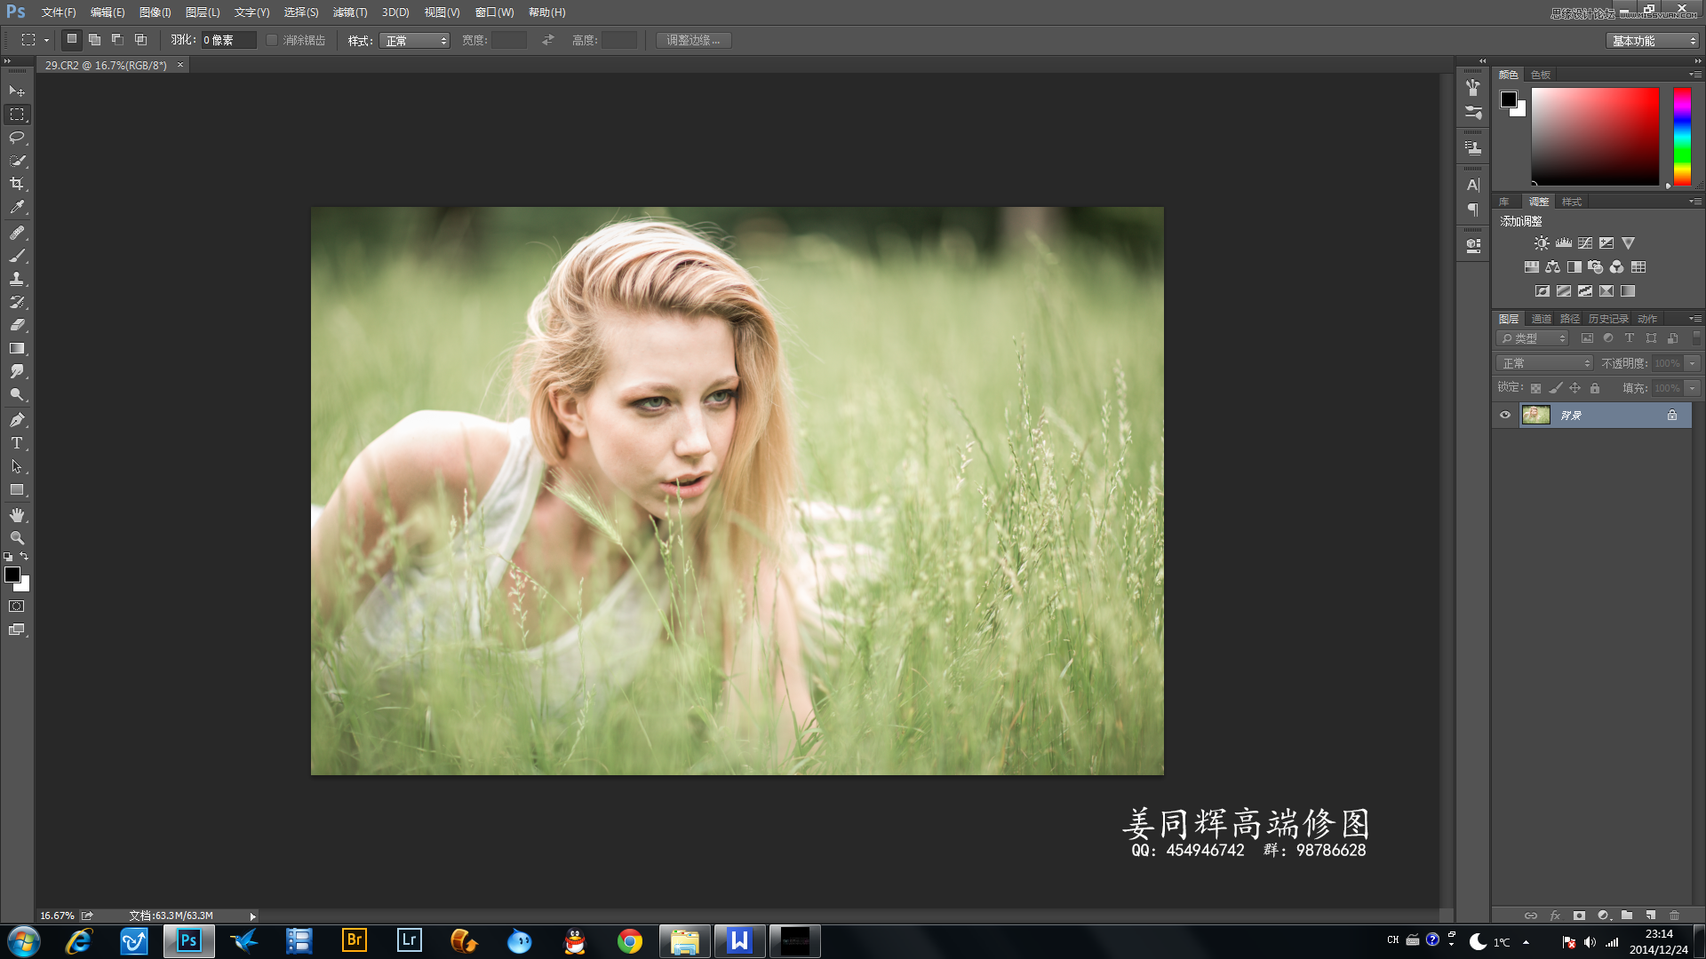Select the Zoom tool

[17, 538]
